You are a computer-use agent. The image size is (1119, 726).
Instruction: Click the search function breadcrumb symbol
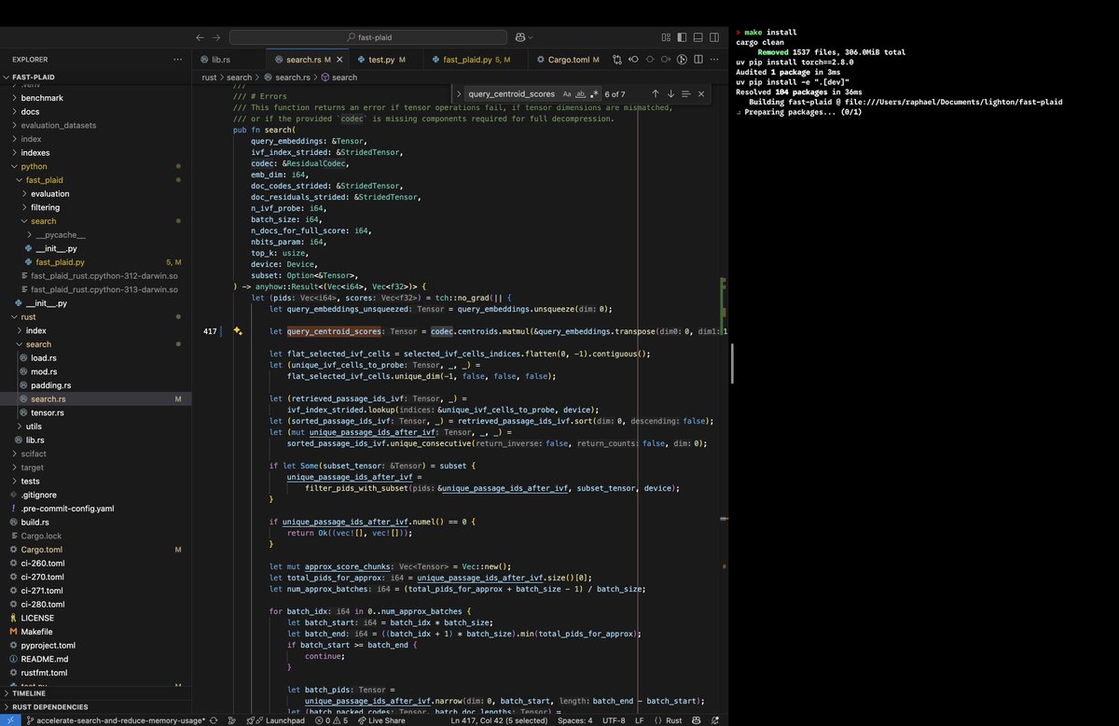(344, 77)
